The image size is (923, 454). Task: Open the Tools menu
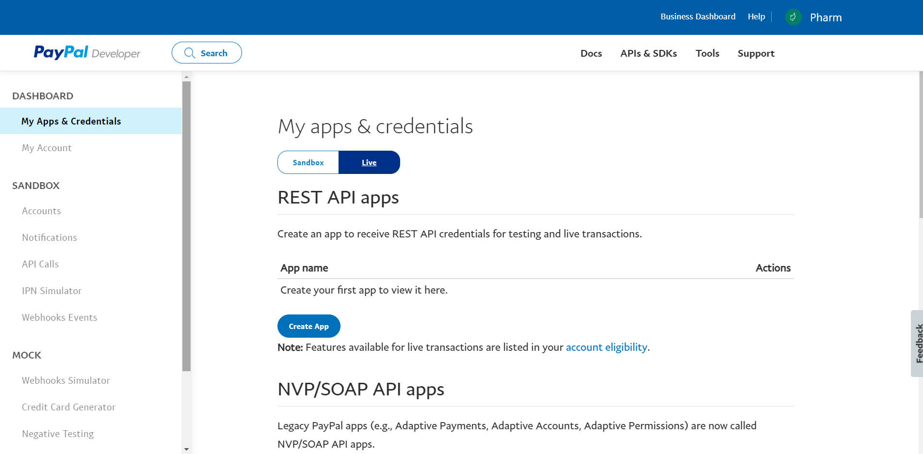click(x=707, y=53)
